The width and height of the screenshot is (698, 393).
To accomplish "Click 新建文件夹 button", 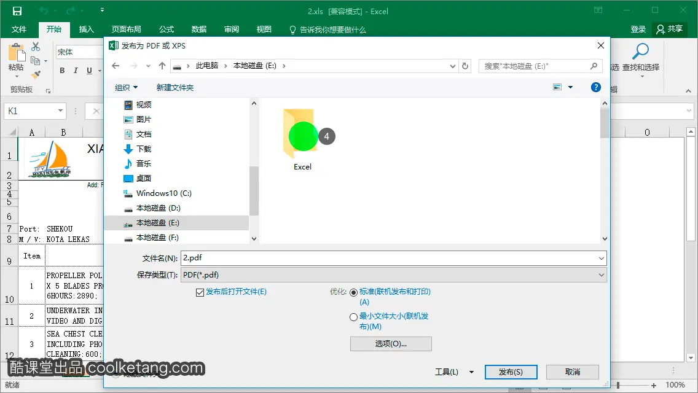I will 175,88.
